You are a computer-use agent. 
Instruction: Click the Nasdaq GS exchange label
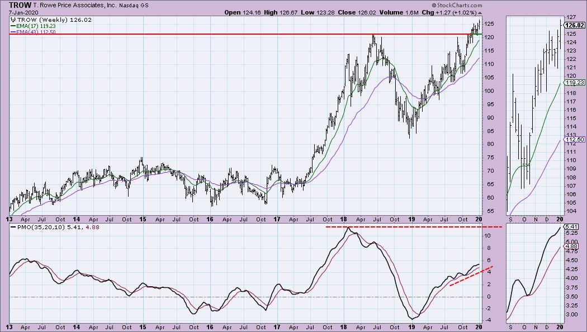[134, 6]
